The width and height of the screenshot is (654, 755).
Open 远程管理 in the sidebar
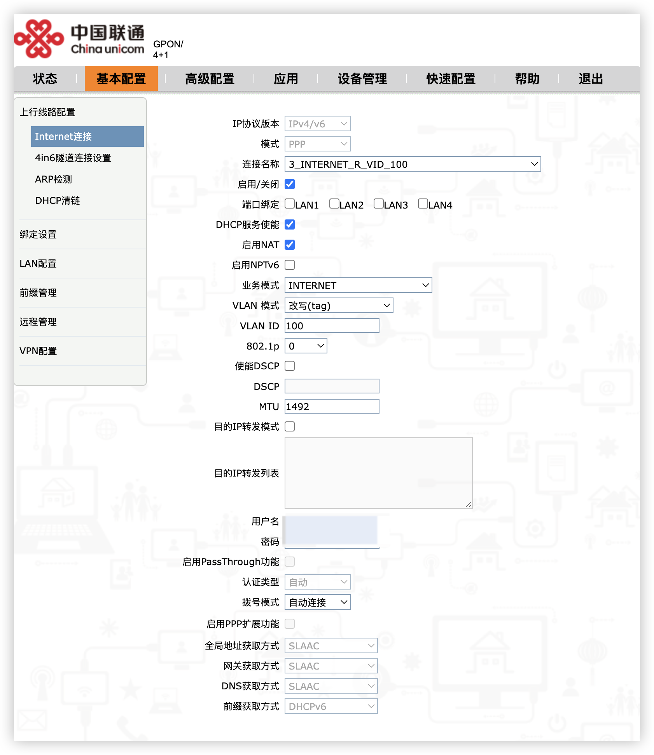pos(38,322)
